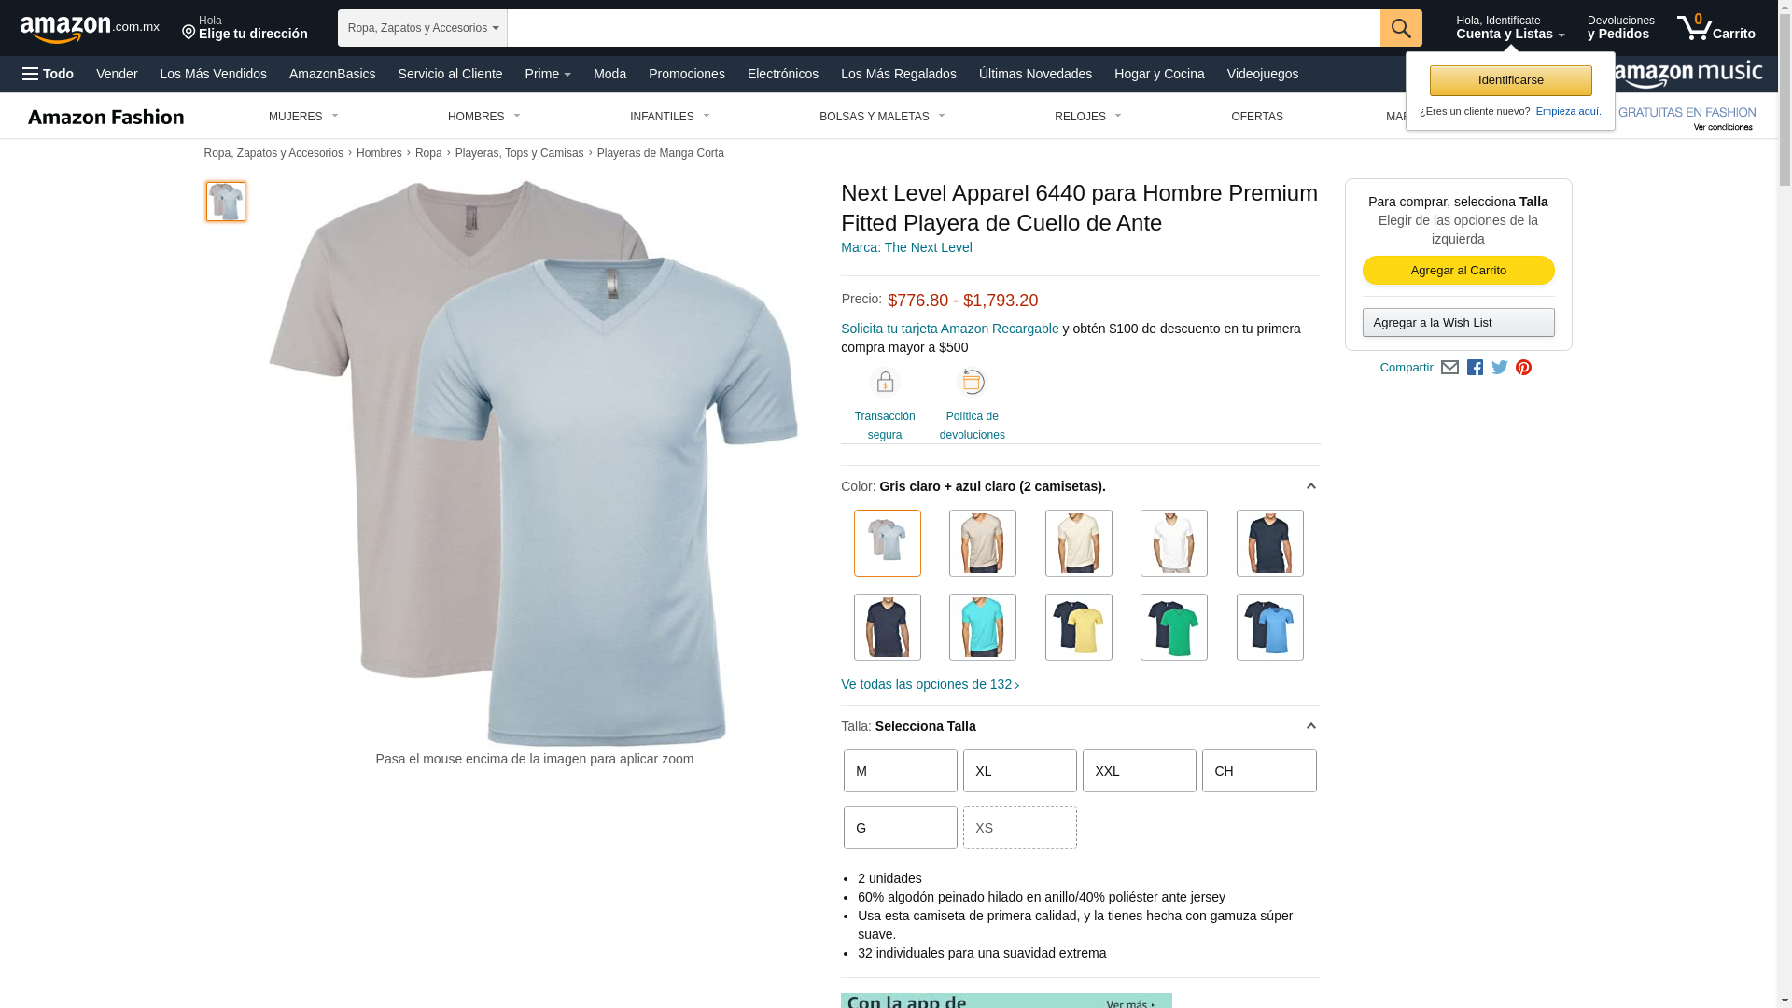Click the Agregar al Carrito button

click(x=1458, y=271)
